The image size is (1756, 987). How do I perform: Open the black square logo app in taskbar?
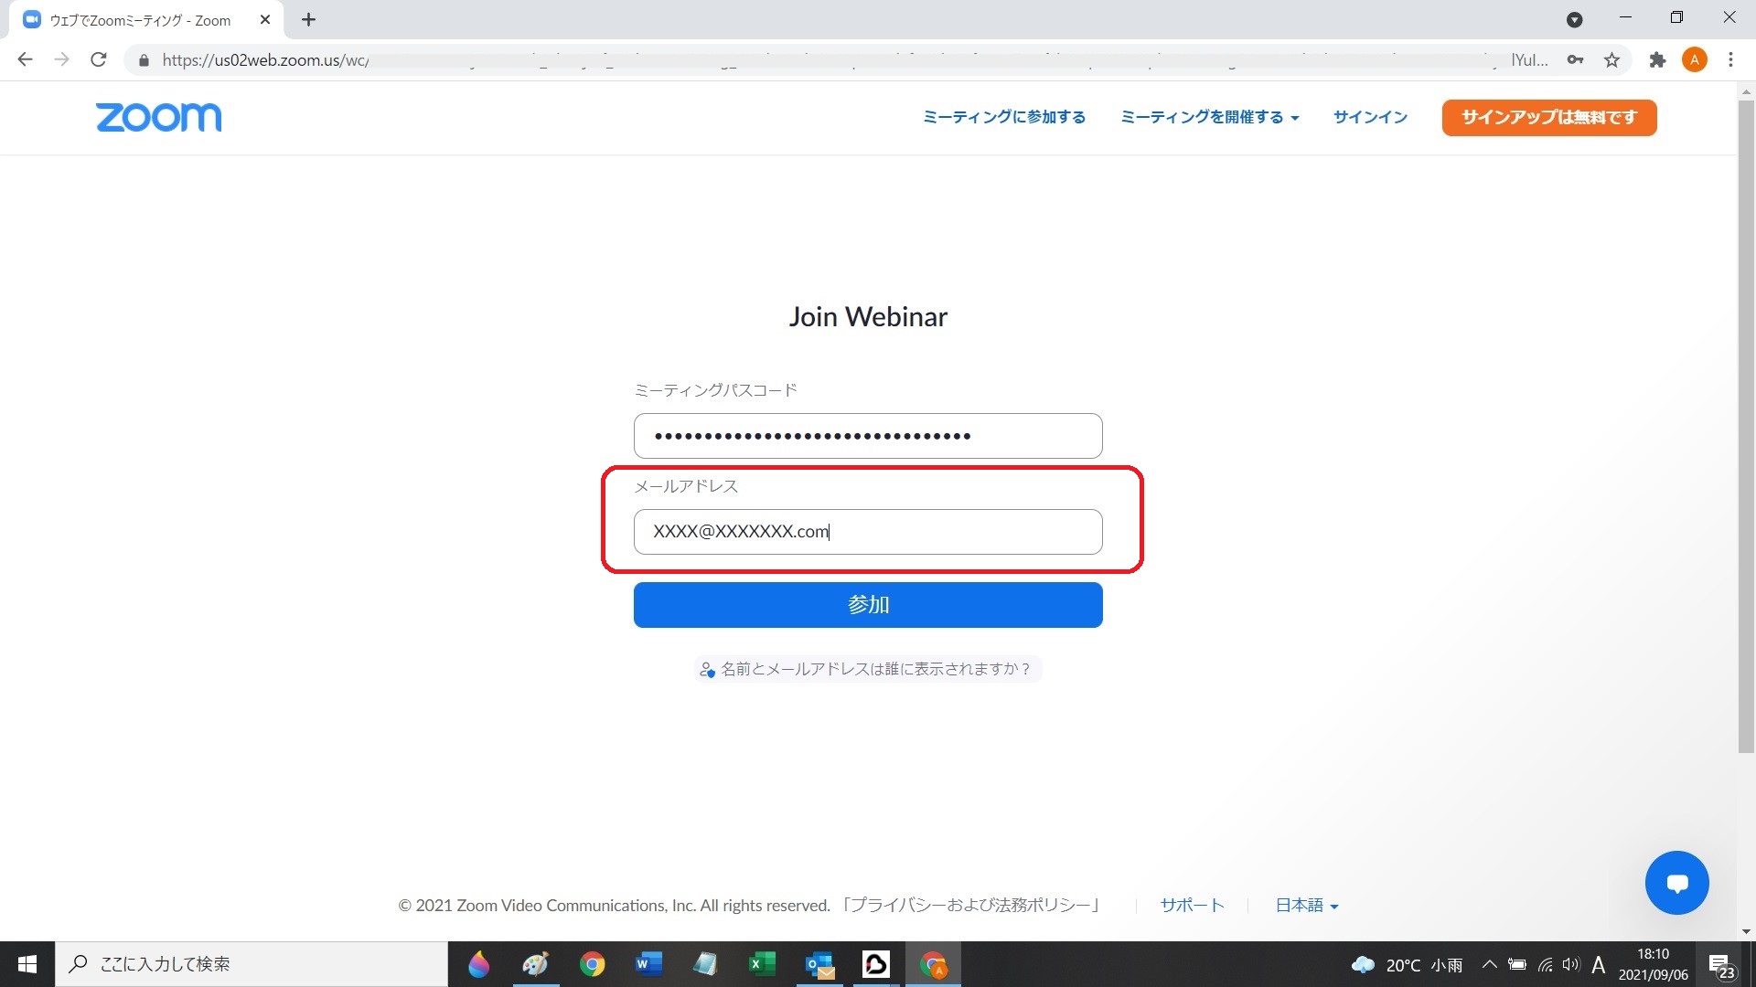point(875,964)
